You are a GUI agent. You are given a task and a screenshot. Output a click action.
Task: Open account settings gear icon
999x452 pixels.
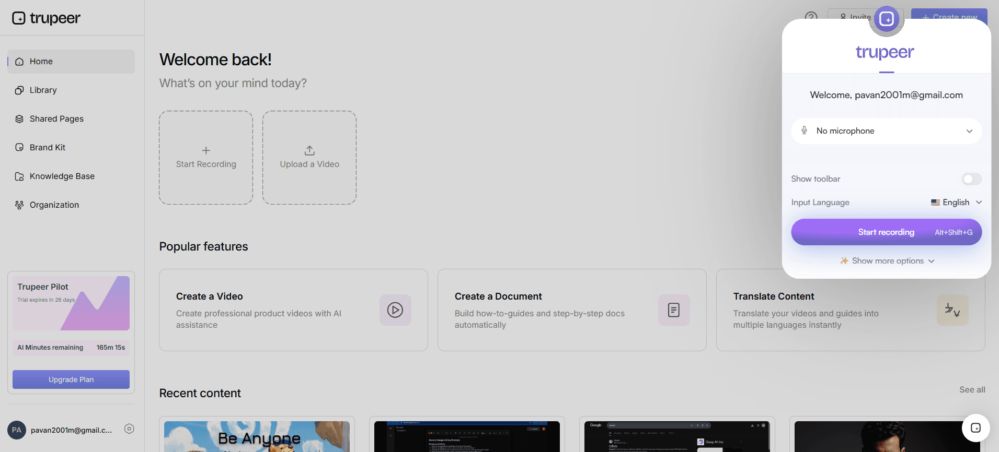pyautogui.click(x=129, y=429)
